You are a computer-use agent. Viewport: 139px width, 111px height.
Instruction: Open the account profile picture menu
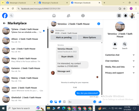click(x=132, y=16)
